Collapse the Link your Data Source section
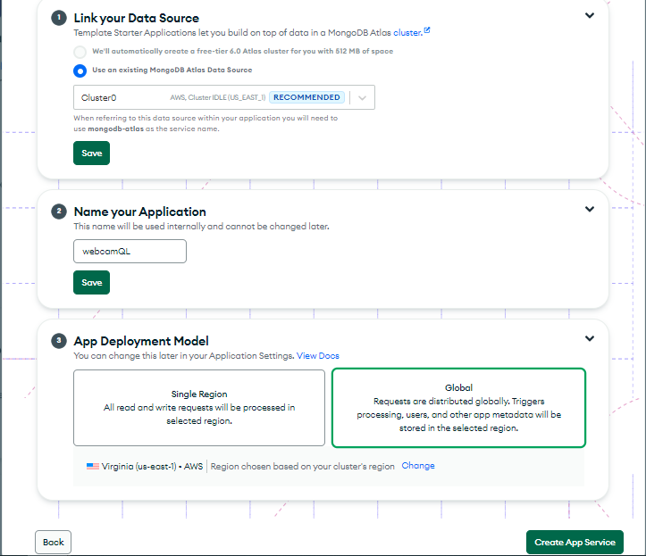Screen dimensions: 646x556 click(x=590, y=16)
